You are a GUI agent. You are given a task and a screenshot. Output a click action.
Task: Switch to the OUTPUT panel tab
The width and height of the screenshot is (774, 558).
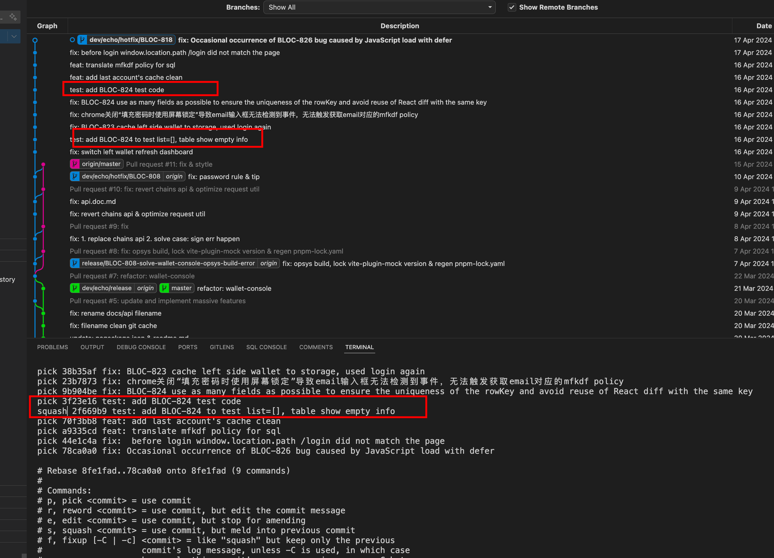click(92, 347)
